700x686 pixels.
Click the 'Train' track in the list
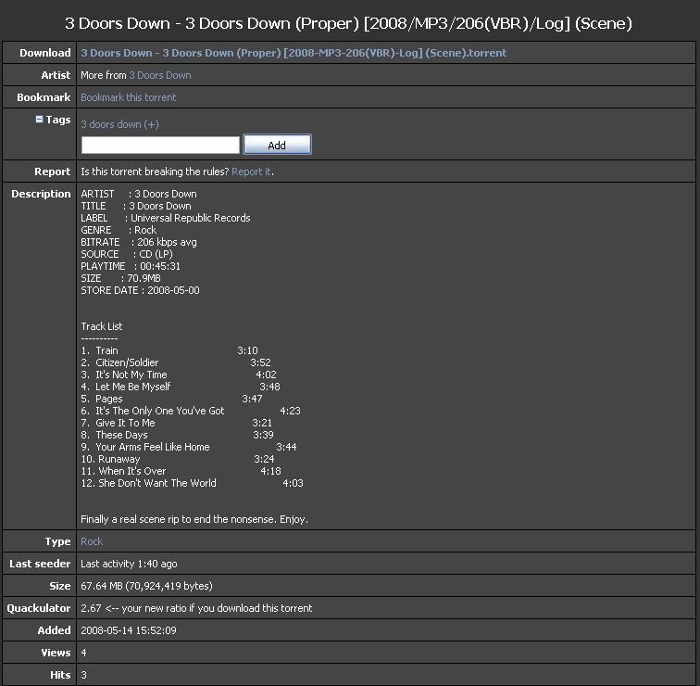click(x=106, y=350)
